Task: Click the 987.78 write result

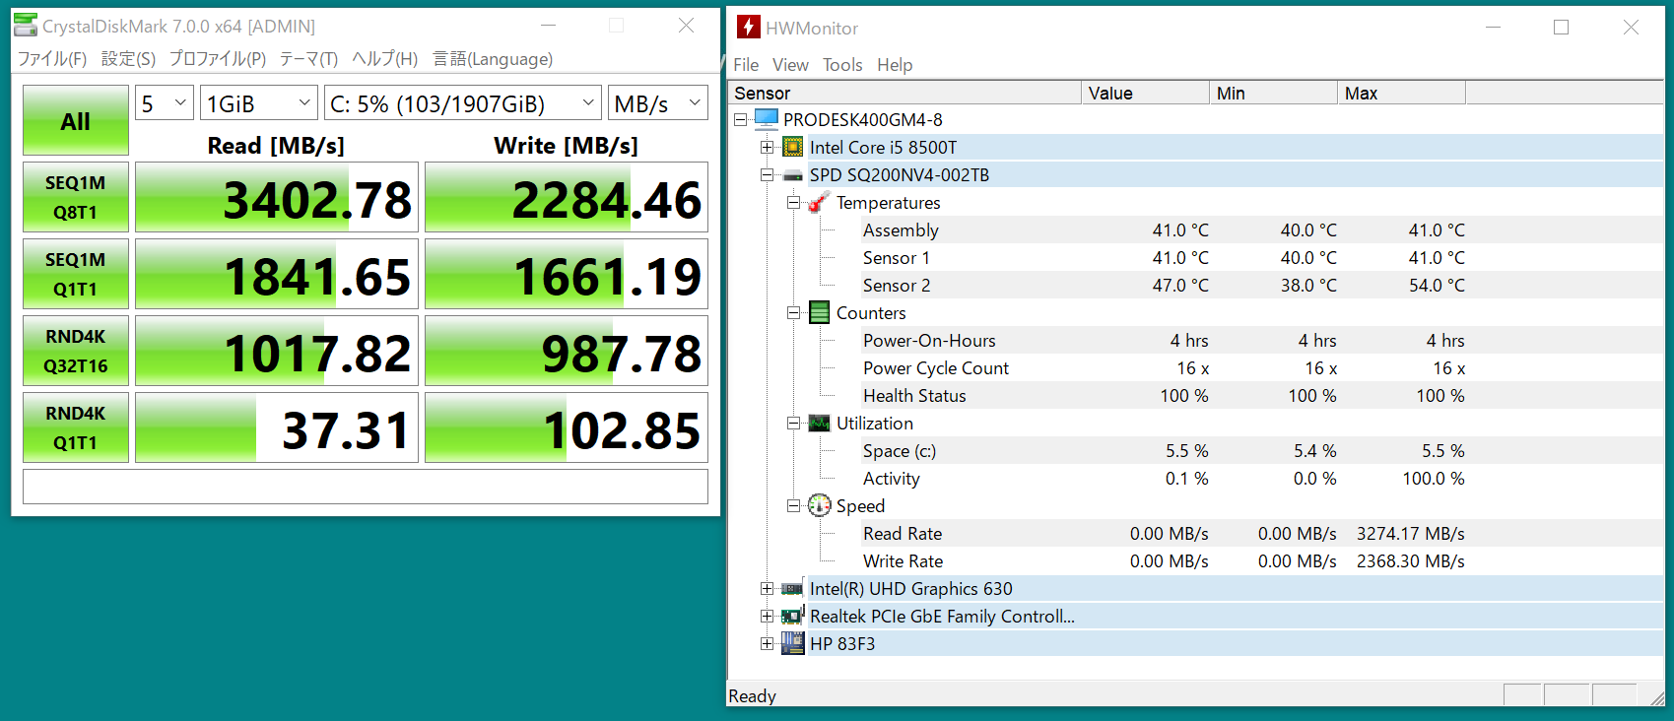Action: [x=567, y=351]
